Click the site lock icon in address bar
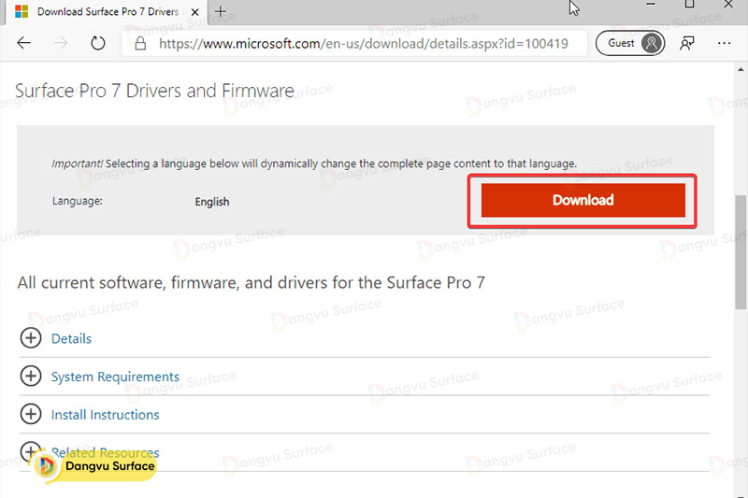Image resolution: width=748 pixels, height=498 pixels. pos(140,44)
